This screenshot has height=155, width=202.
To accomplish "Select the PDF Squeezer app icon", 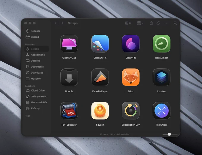I will [69, 111].
